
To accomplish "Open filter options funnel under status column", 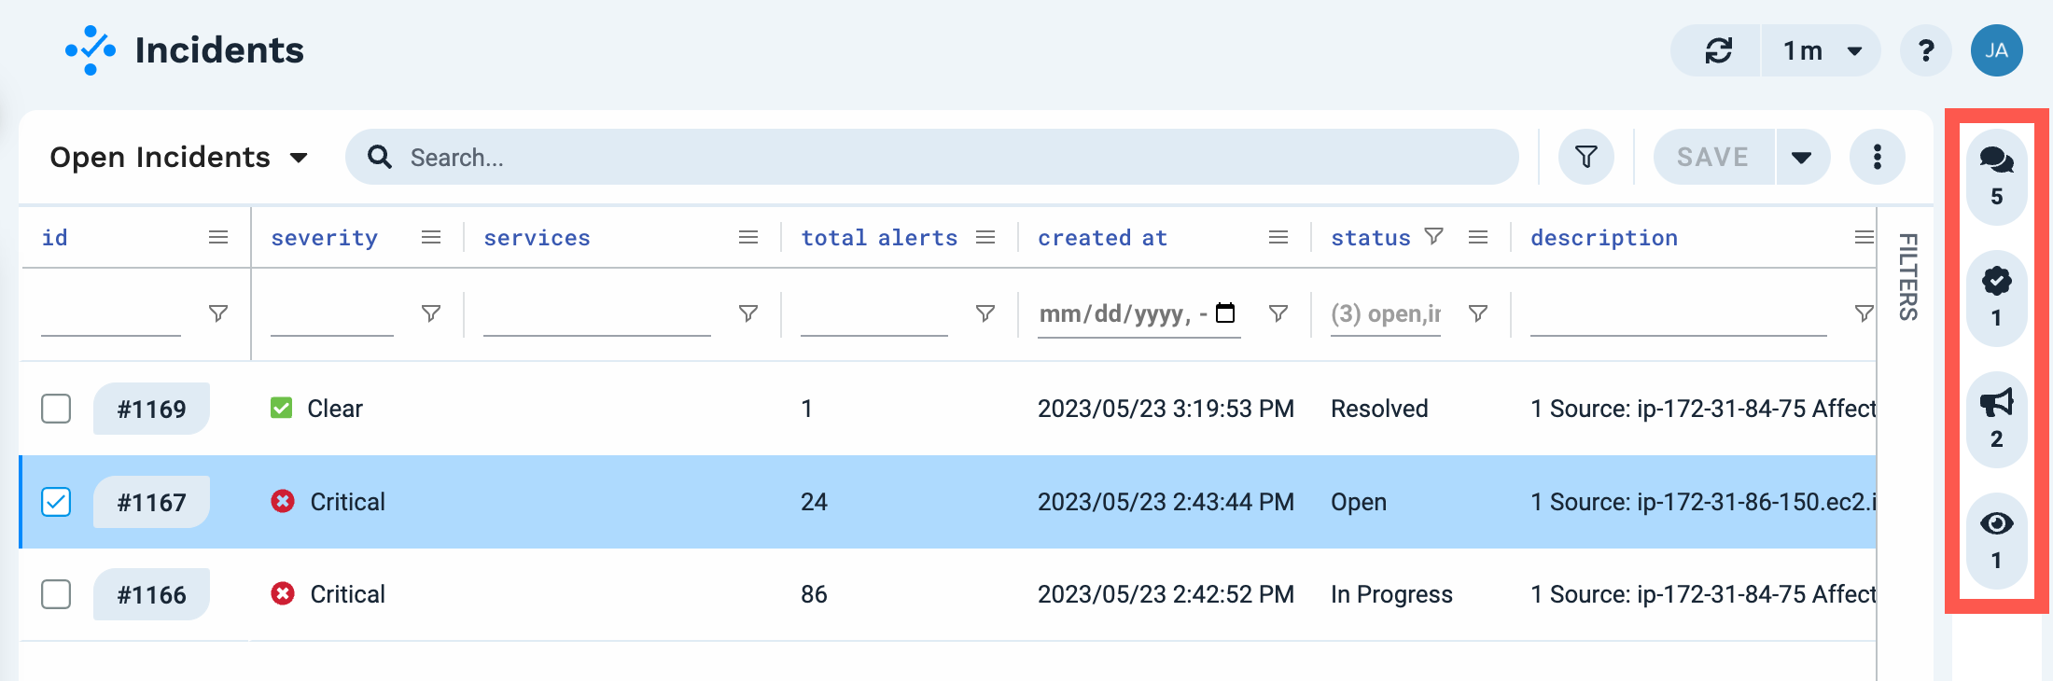I will tap(1478, 313).
